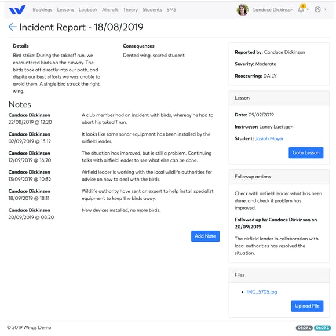Viewport: 336px width, 336px height.
Task: Click the Files panel header
Action: 279,275
